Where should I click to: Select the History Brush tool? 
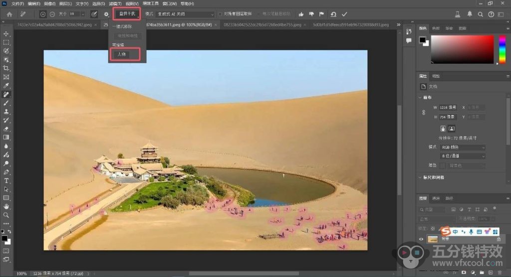tap(6, 120)
